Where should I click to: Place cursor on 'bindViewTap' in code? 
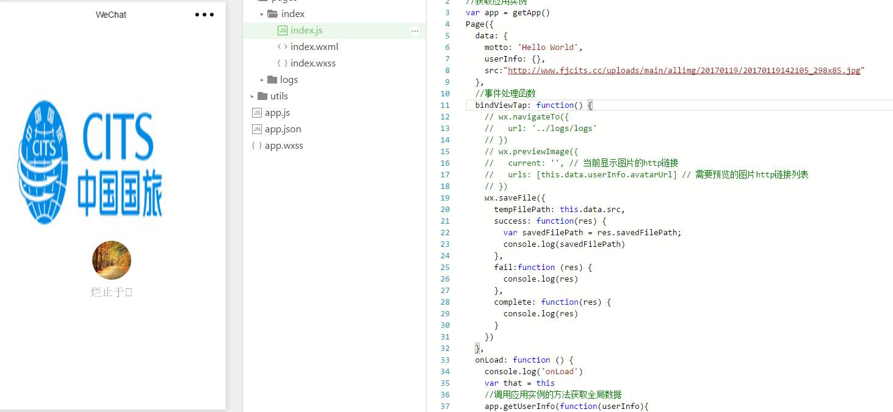coord(501,105)
